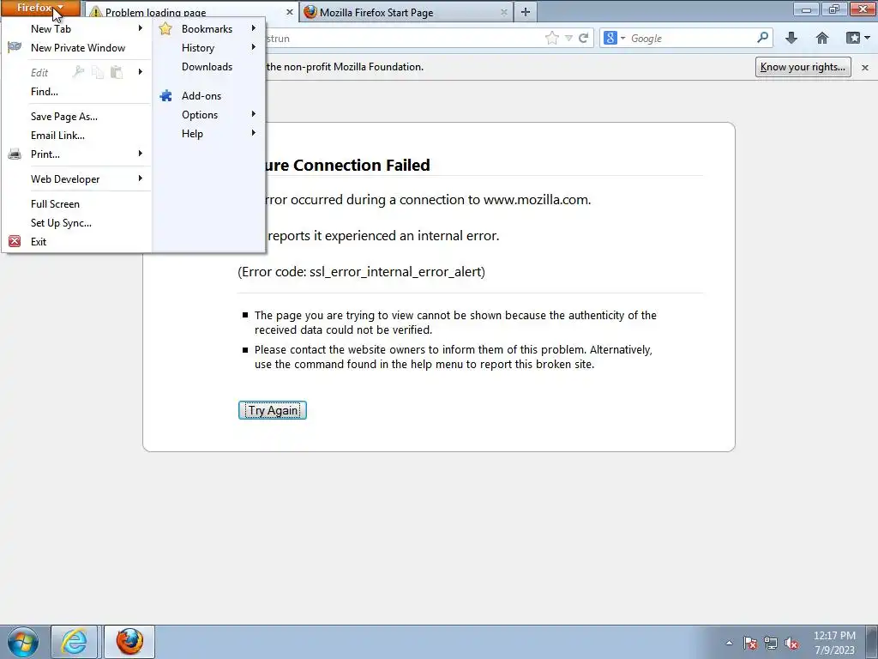Switch to Mozilla Firefox Start Page tab

pos(406,12)
